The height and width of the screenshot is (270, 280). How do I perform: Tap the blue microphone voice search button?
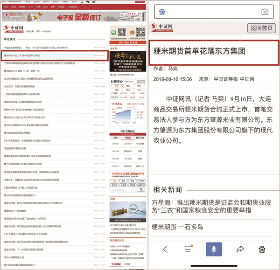click(214, 249)
